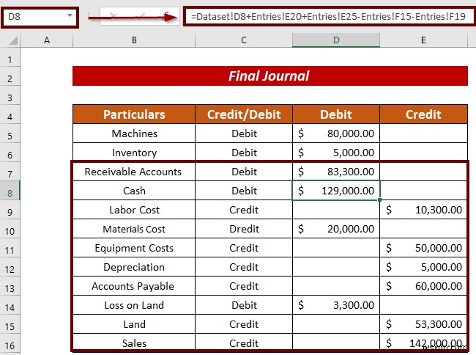Image resolution: width=476 pixels, height=355 pixels.
Task: Click the 53,300.00 credit value
Action: (423, 324)
